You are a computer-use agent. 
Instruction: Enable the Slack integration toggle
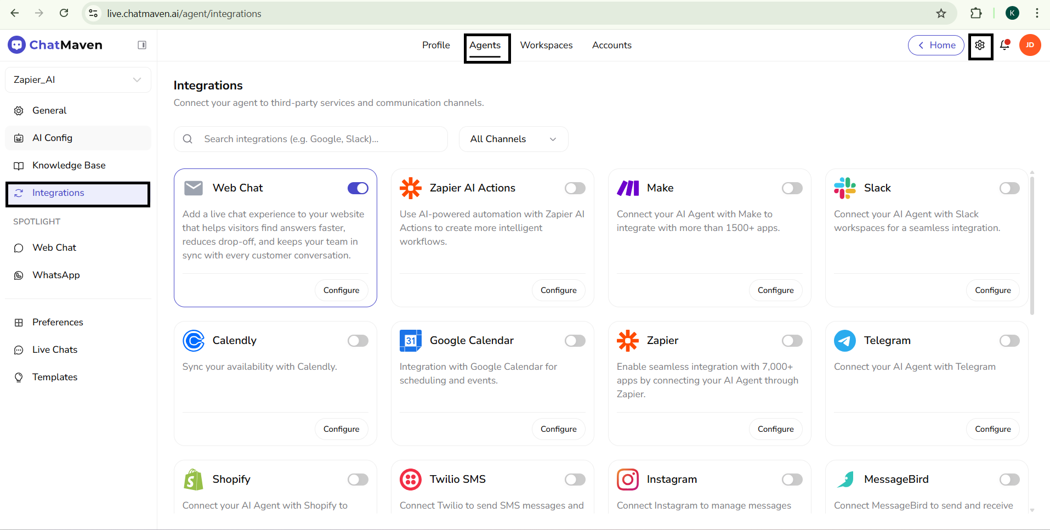pyautogui.click(x=1009, y=188)
